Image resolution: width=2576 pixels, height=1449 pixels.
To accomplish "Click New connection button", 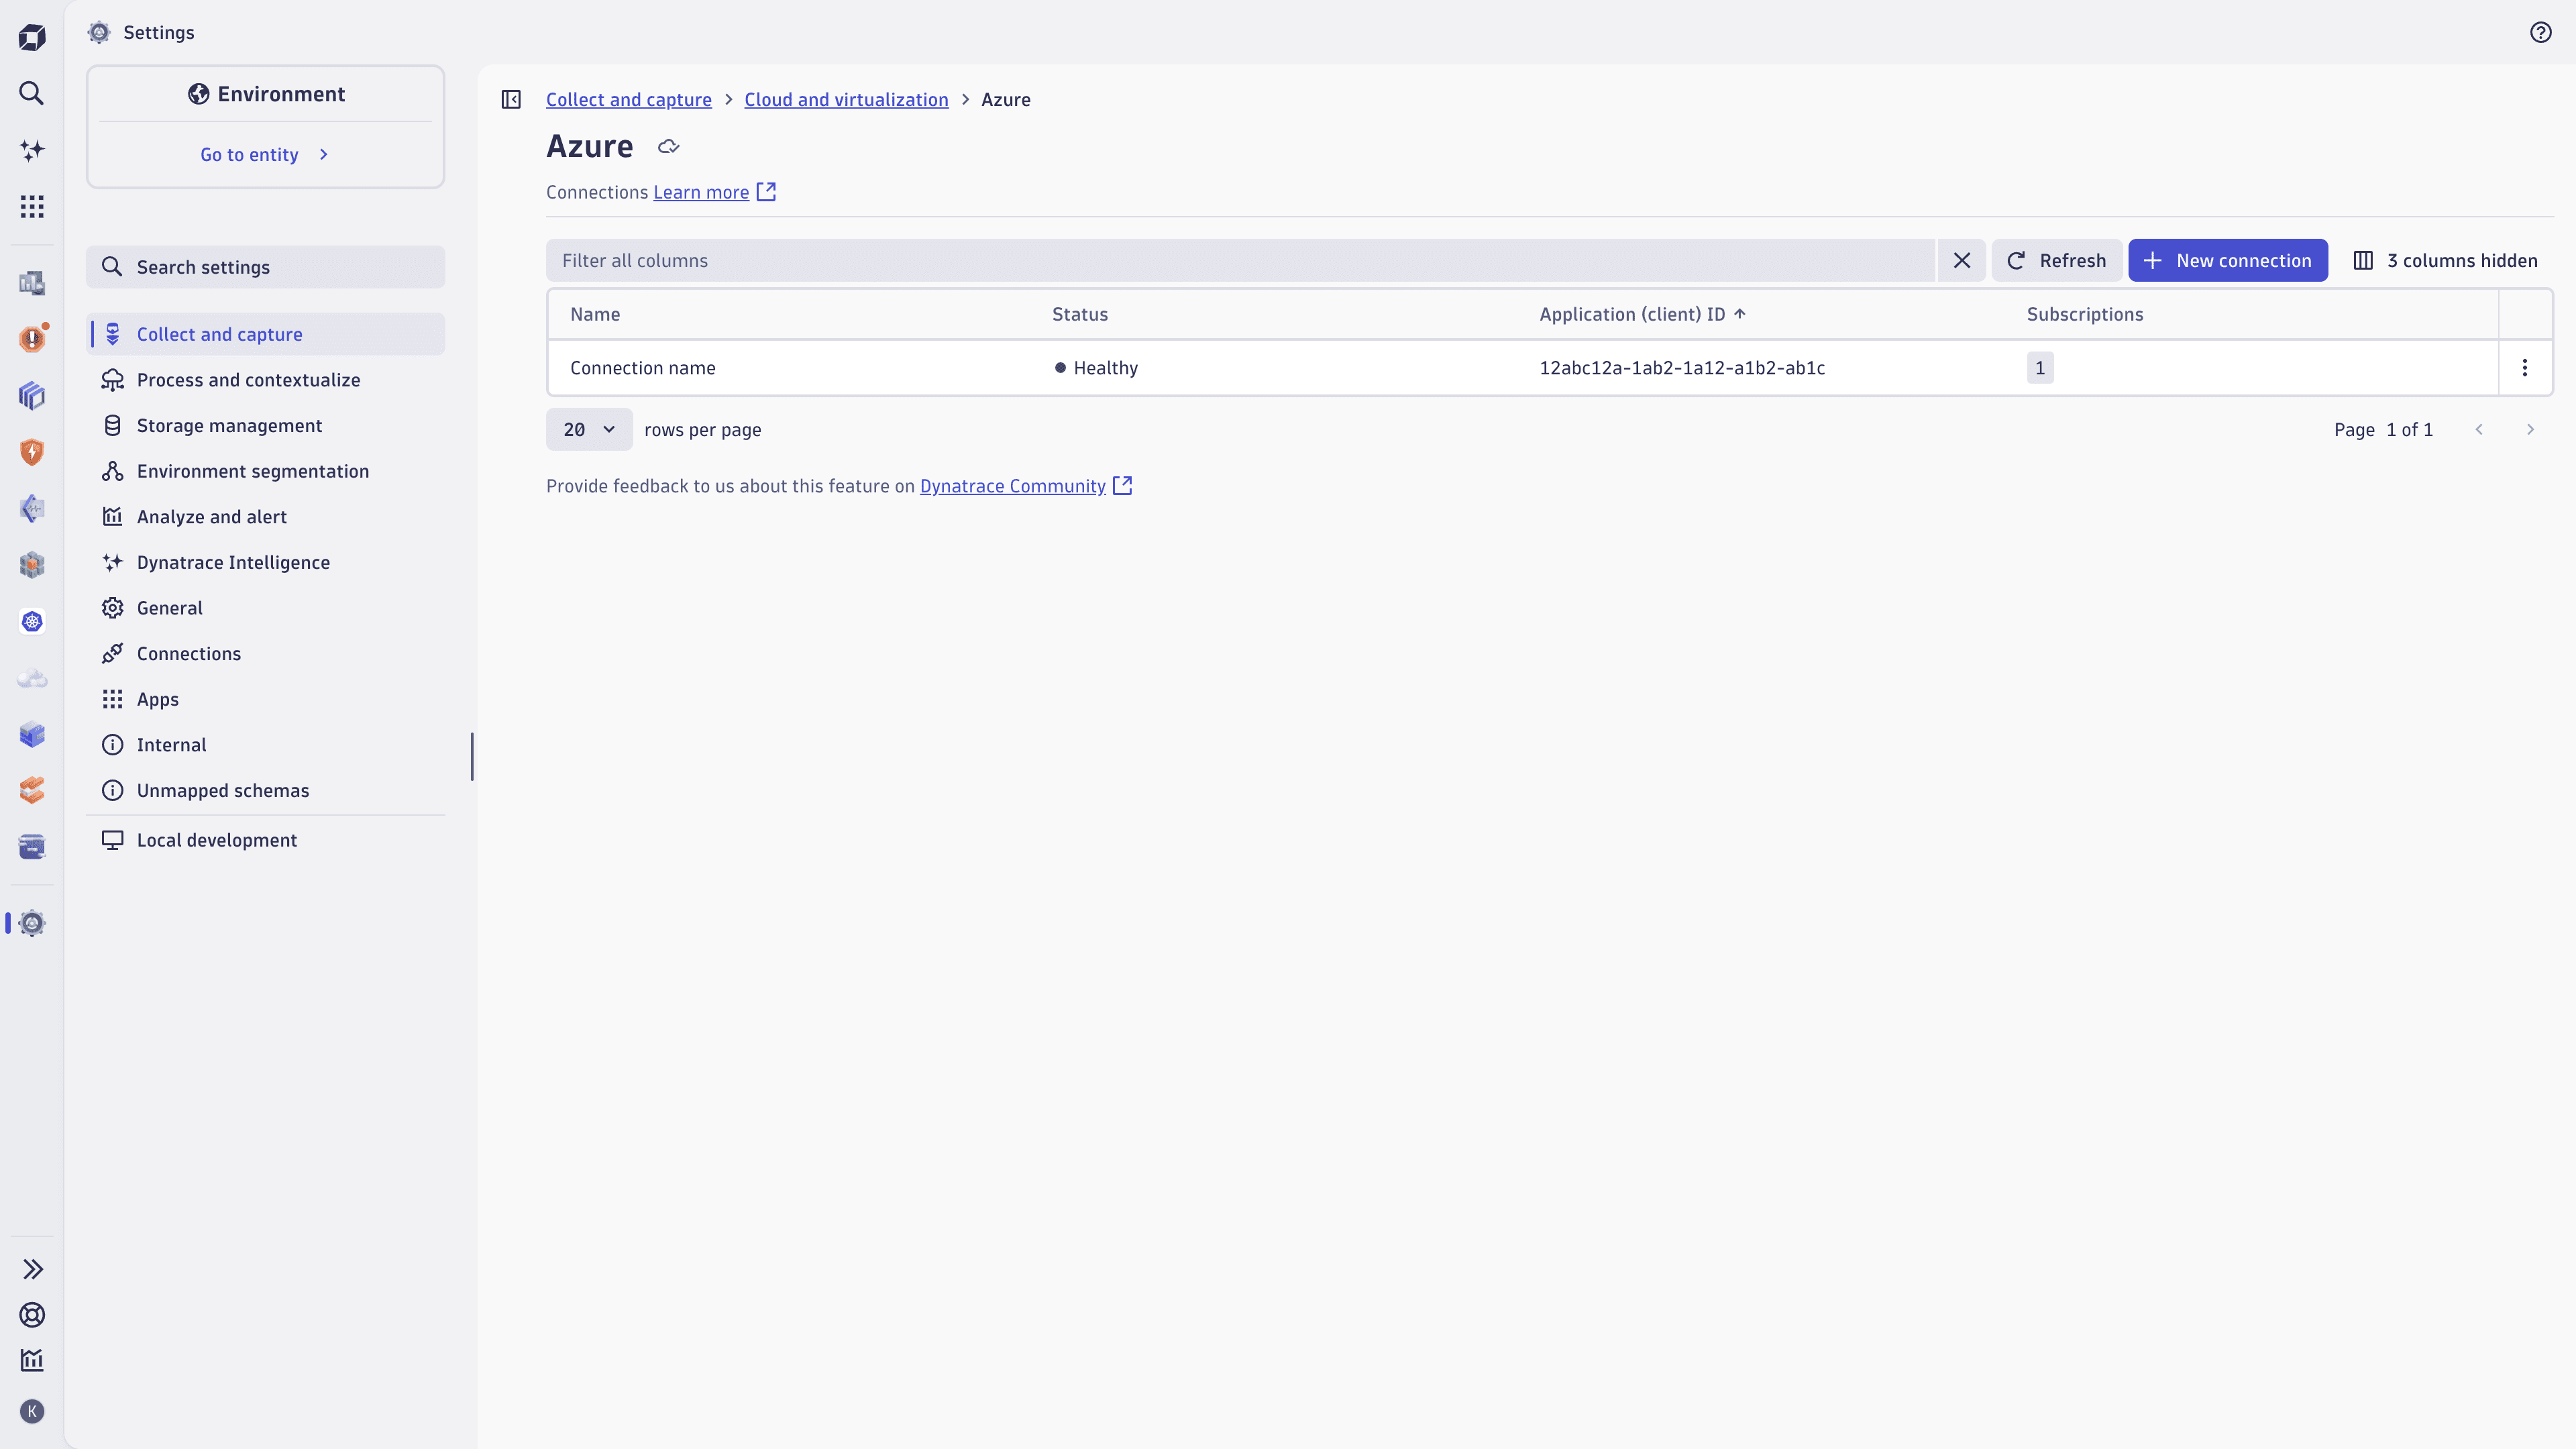I will tap(2228, 260).
